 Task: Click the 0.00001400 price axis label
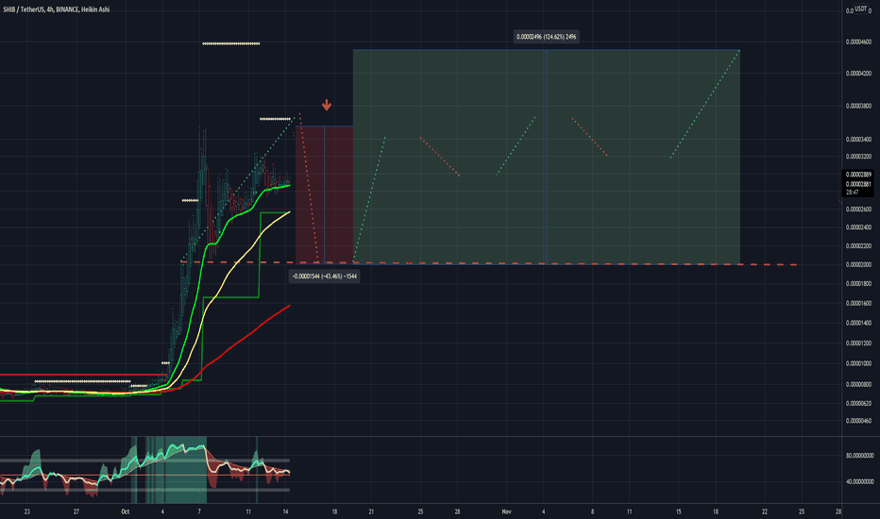[858, 323]
